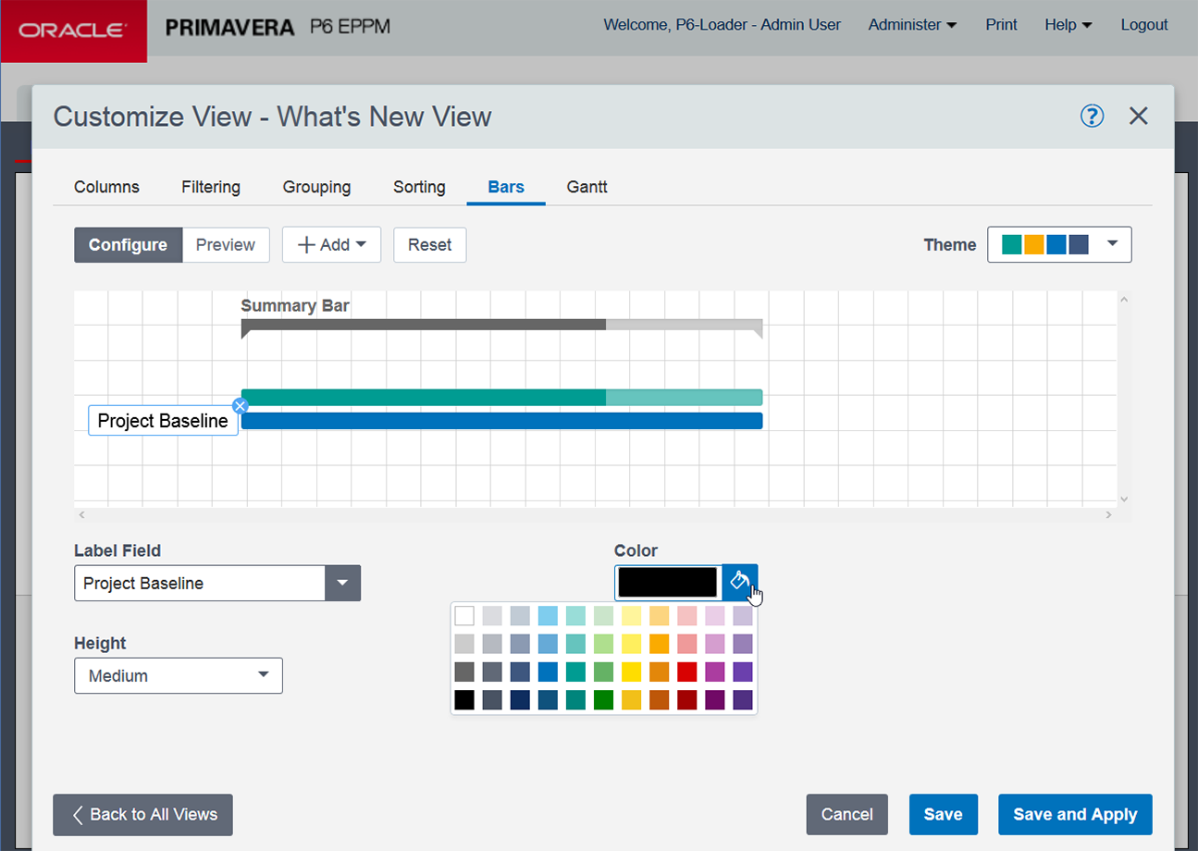Switch to Configure mode
The width and height of the screenshot is (1198, 851).
[x=128, y=245]
